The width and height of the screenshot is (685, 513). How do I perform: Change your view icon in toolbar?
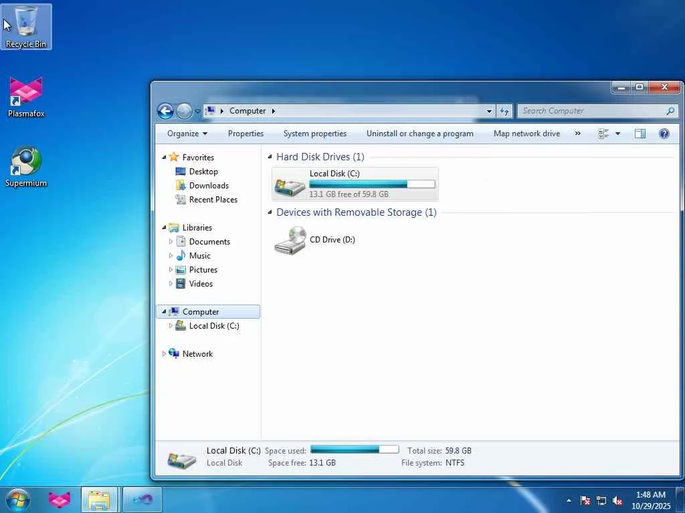click(x=603, y=134)
